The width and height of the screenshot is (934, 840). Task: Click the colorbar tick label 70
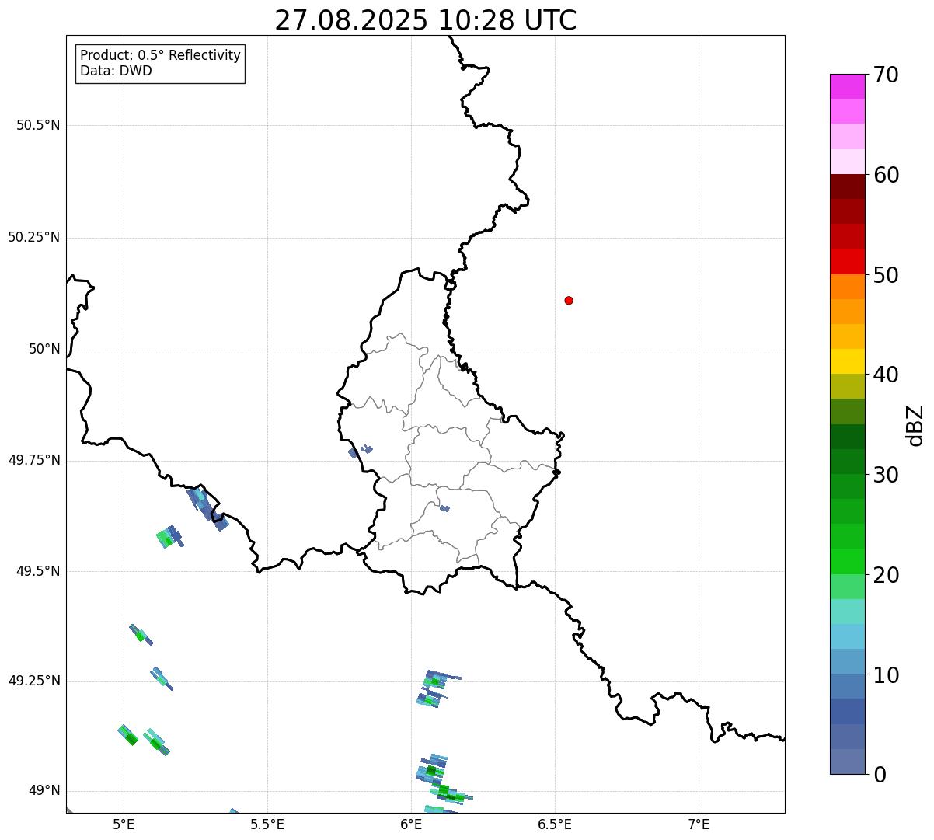point(886,75)
